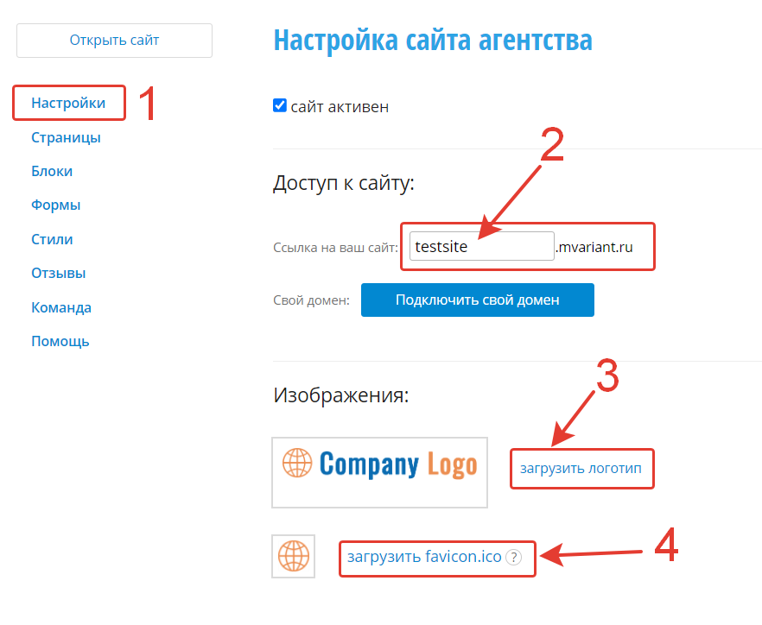The height and width of the screenshot is (625, 762).
Task: Open the Настройки section in sidebar
Action: (68, 103)
